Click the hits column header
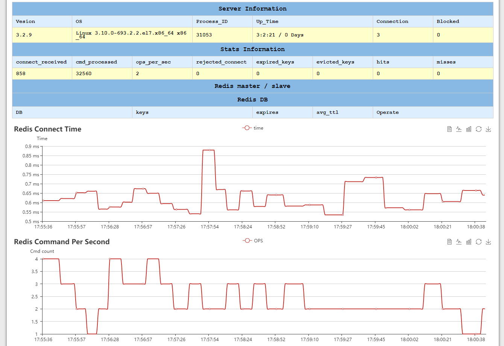The image size is (504, 346). (x=403, y=62)
